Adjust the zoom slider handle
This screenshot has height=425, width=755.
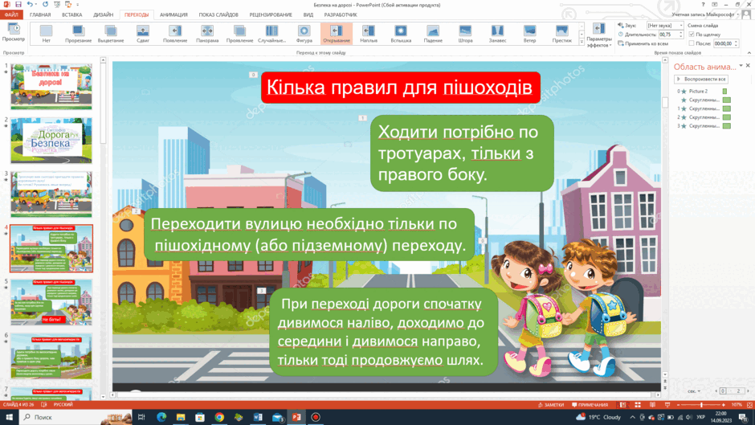click(701, 405)
